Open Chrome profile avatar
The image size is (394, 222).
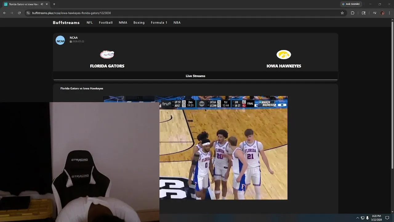tap(382, 13)
